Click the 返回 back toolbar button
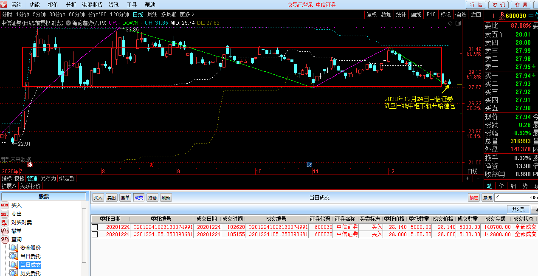Screen dimensions: 538x276 click(x=476, y=14)
